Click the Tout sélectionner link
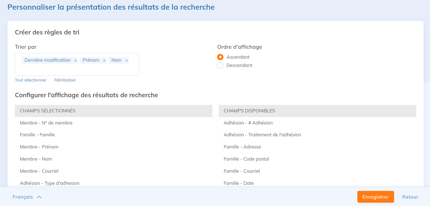Viewport: 430px width, 206px height. click(31, 80)
